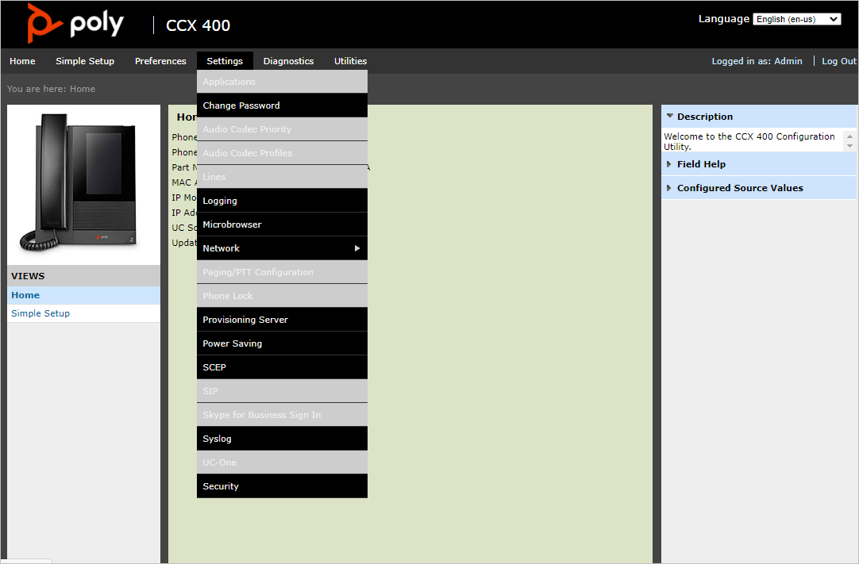Go to the Home menu tab

(x=22, y=61)
